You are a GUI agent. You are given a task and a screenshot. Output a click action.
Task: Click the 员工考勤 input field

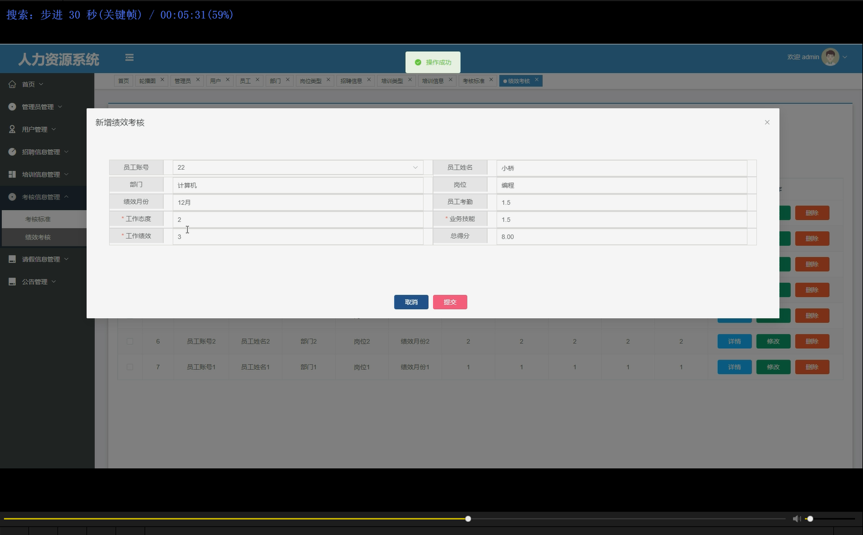point(622,202)
